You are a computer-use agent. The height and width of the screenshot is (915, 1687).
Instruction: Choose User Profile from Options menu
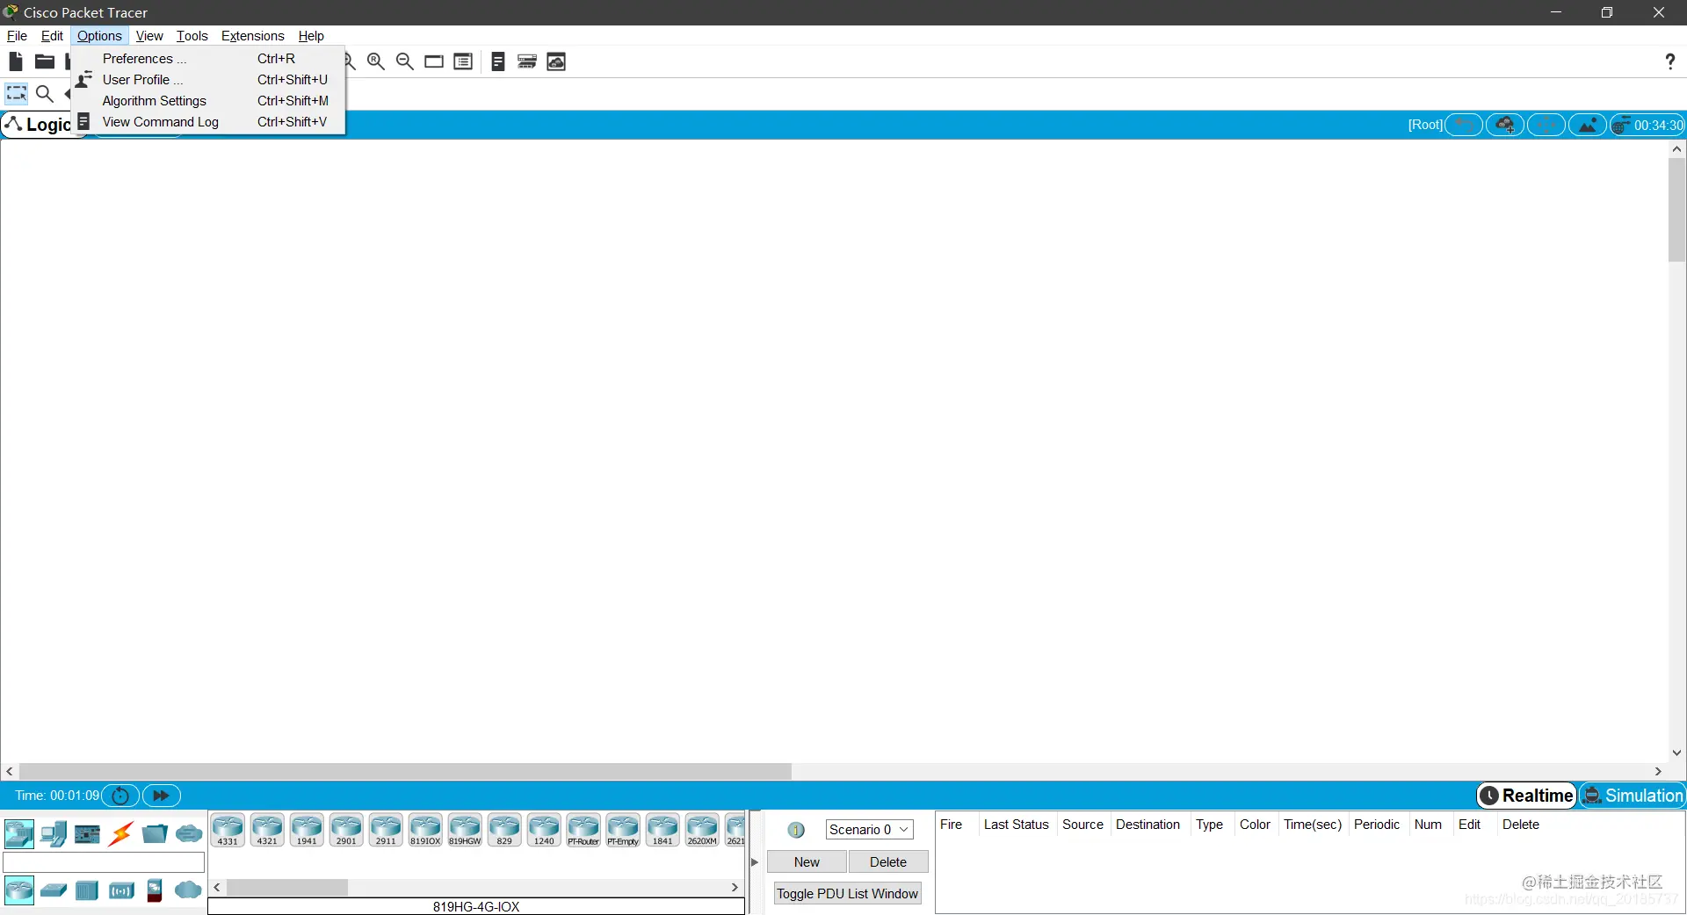[x=209, y=80]
